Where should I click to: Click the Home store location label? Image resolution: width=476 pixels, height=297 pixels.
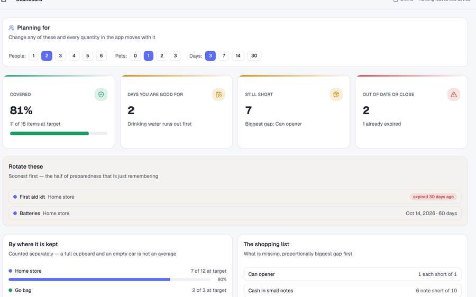(x=28, y=271)
